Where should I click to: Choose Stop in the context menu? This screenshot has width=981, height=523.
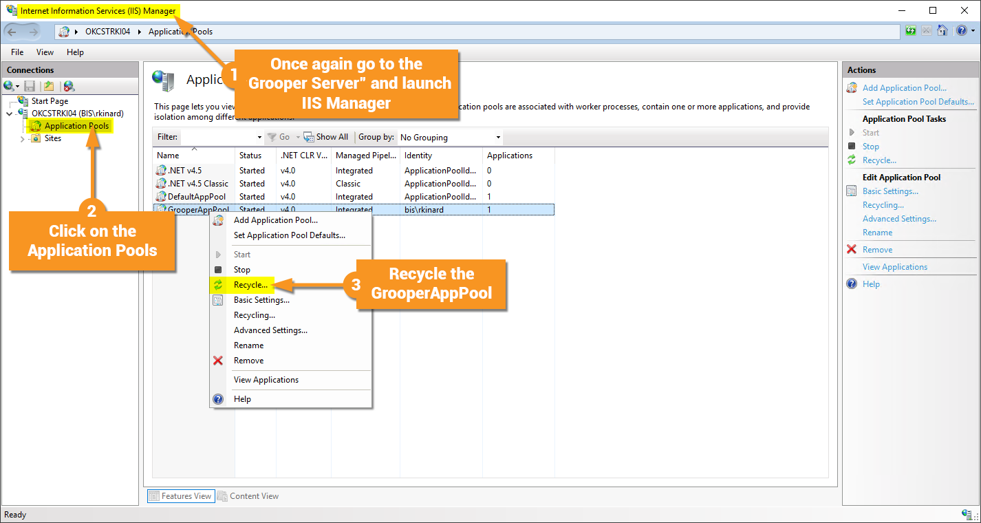[291, 270]
